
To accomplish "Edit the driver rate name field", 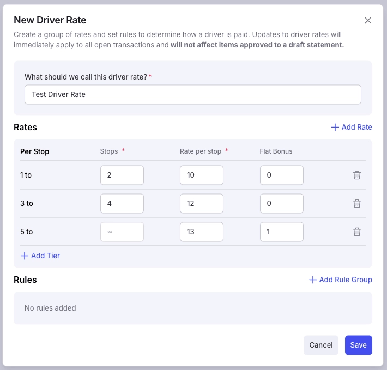I will click(x=193, y=94).
